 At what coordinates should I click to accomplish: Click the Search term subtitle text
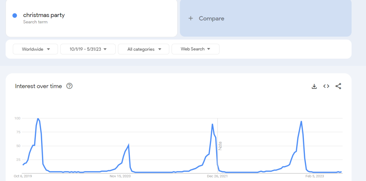[x=35, y=22]
